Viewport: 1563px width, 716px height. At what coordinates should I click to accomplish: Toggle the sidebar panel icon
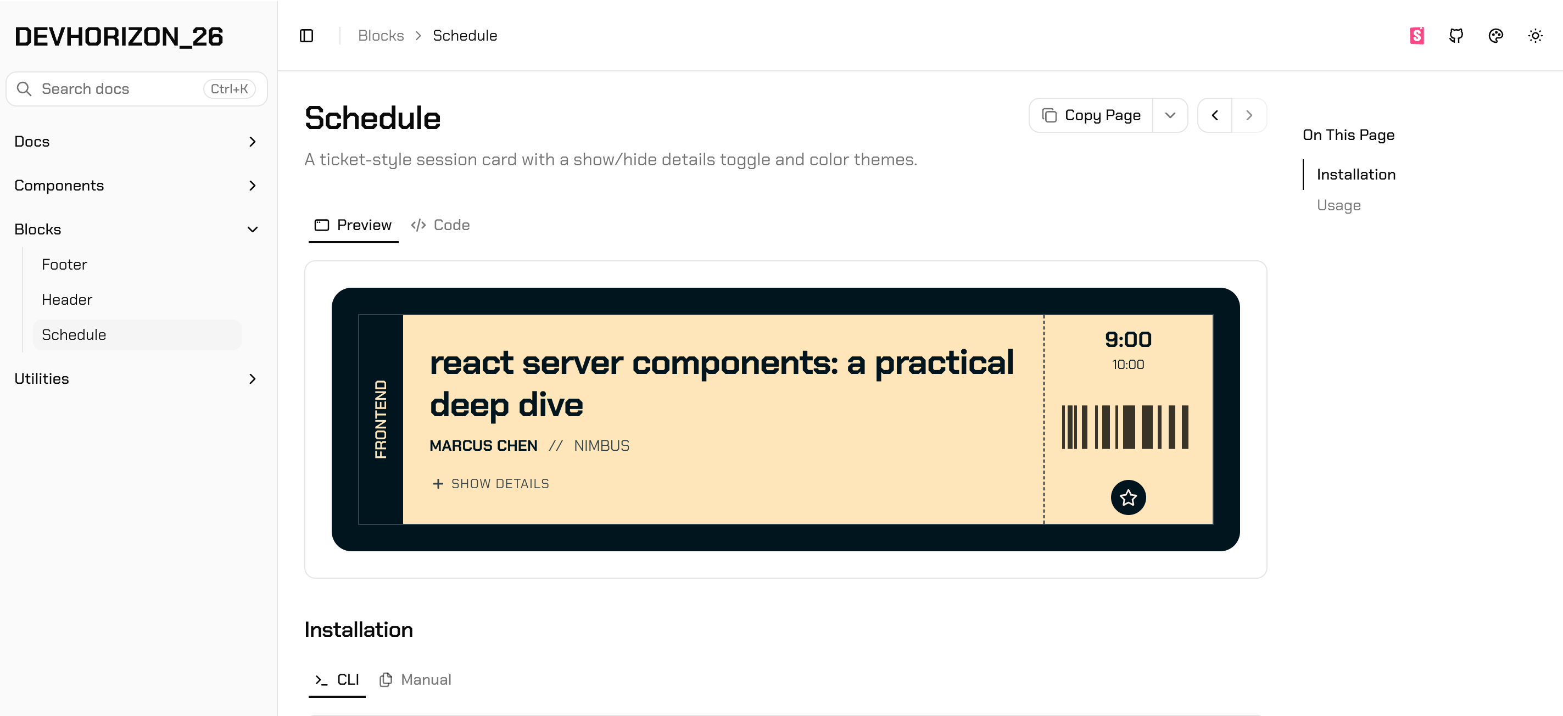point(306,36)
